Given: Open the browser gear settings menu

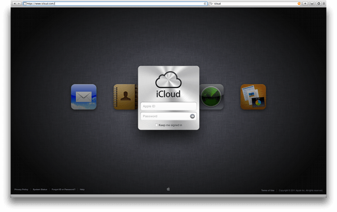Looking at the screenshot, I should tap(318, 3).
